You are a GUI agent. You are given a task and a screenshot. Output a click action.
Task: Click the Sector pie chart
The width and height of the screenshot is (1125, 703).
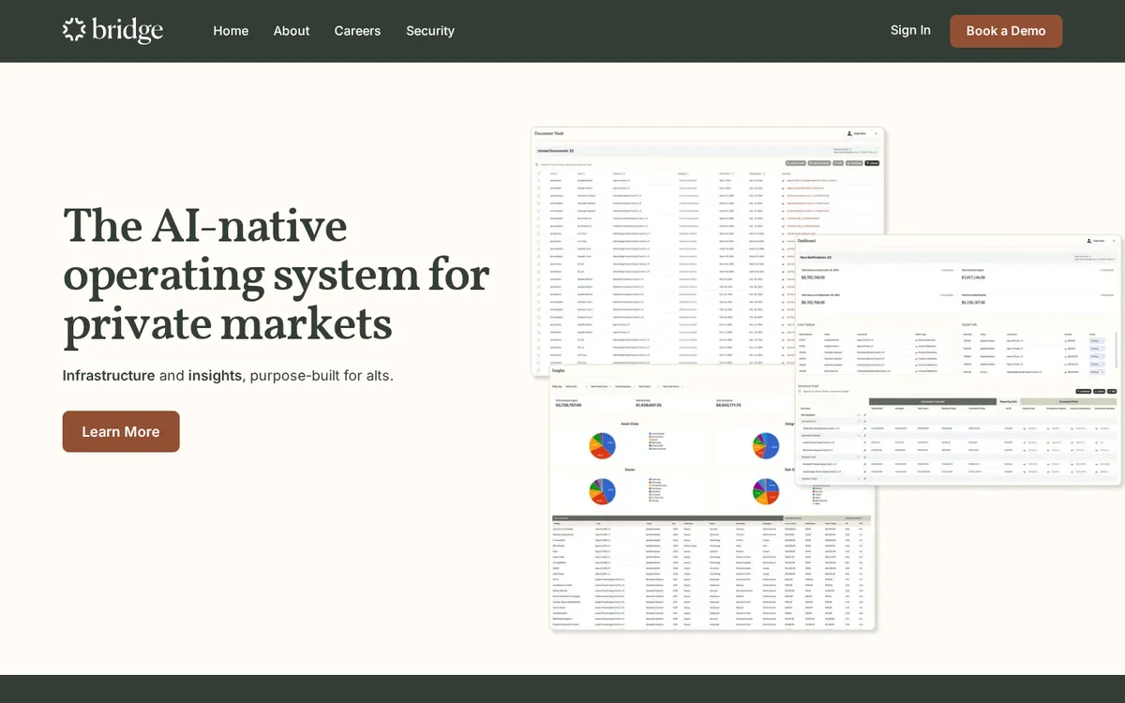coord(602,491)
